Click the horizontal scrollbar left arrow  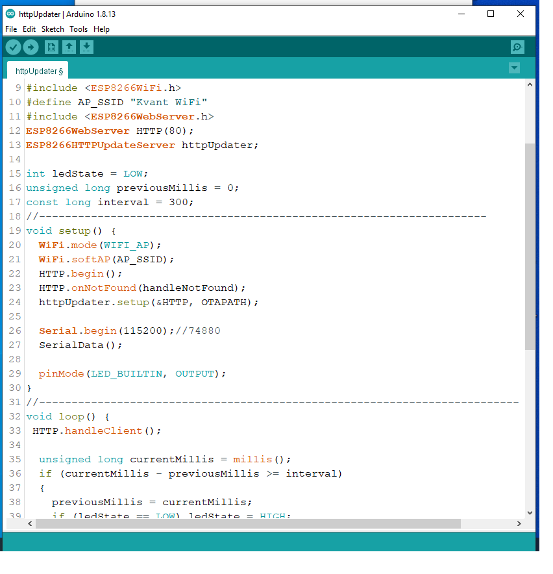pos(30,524)
